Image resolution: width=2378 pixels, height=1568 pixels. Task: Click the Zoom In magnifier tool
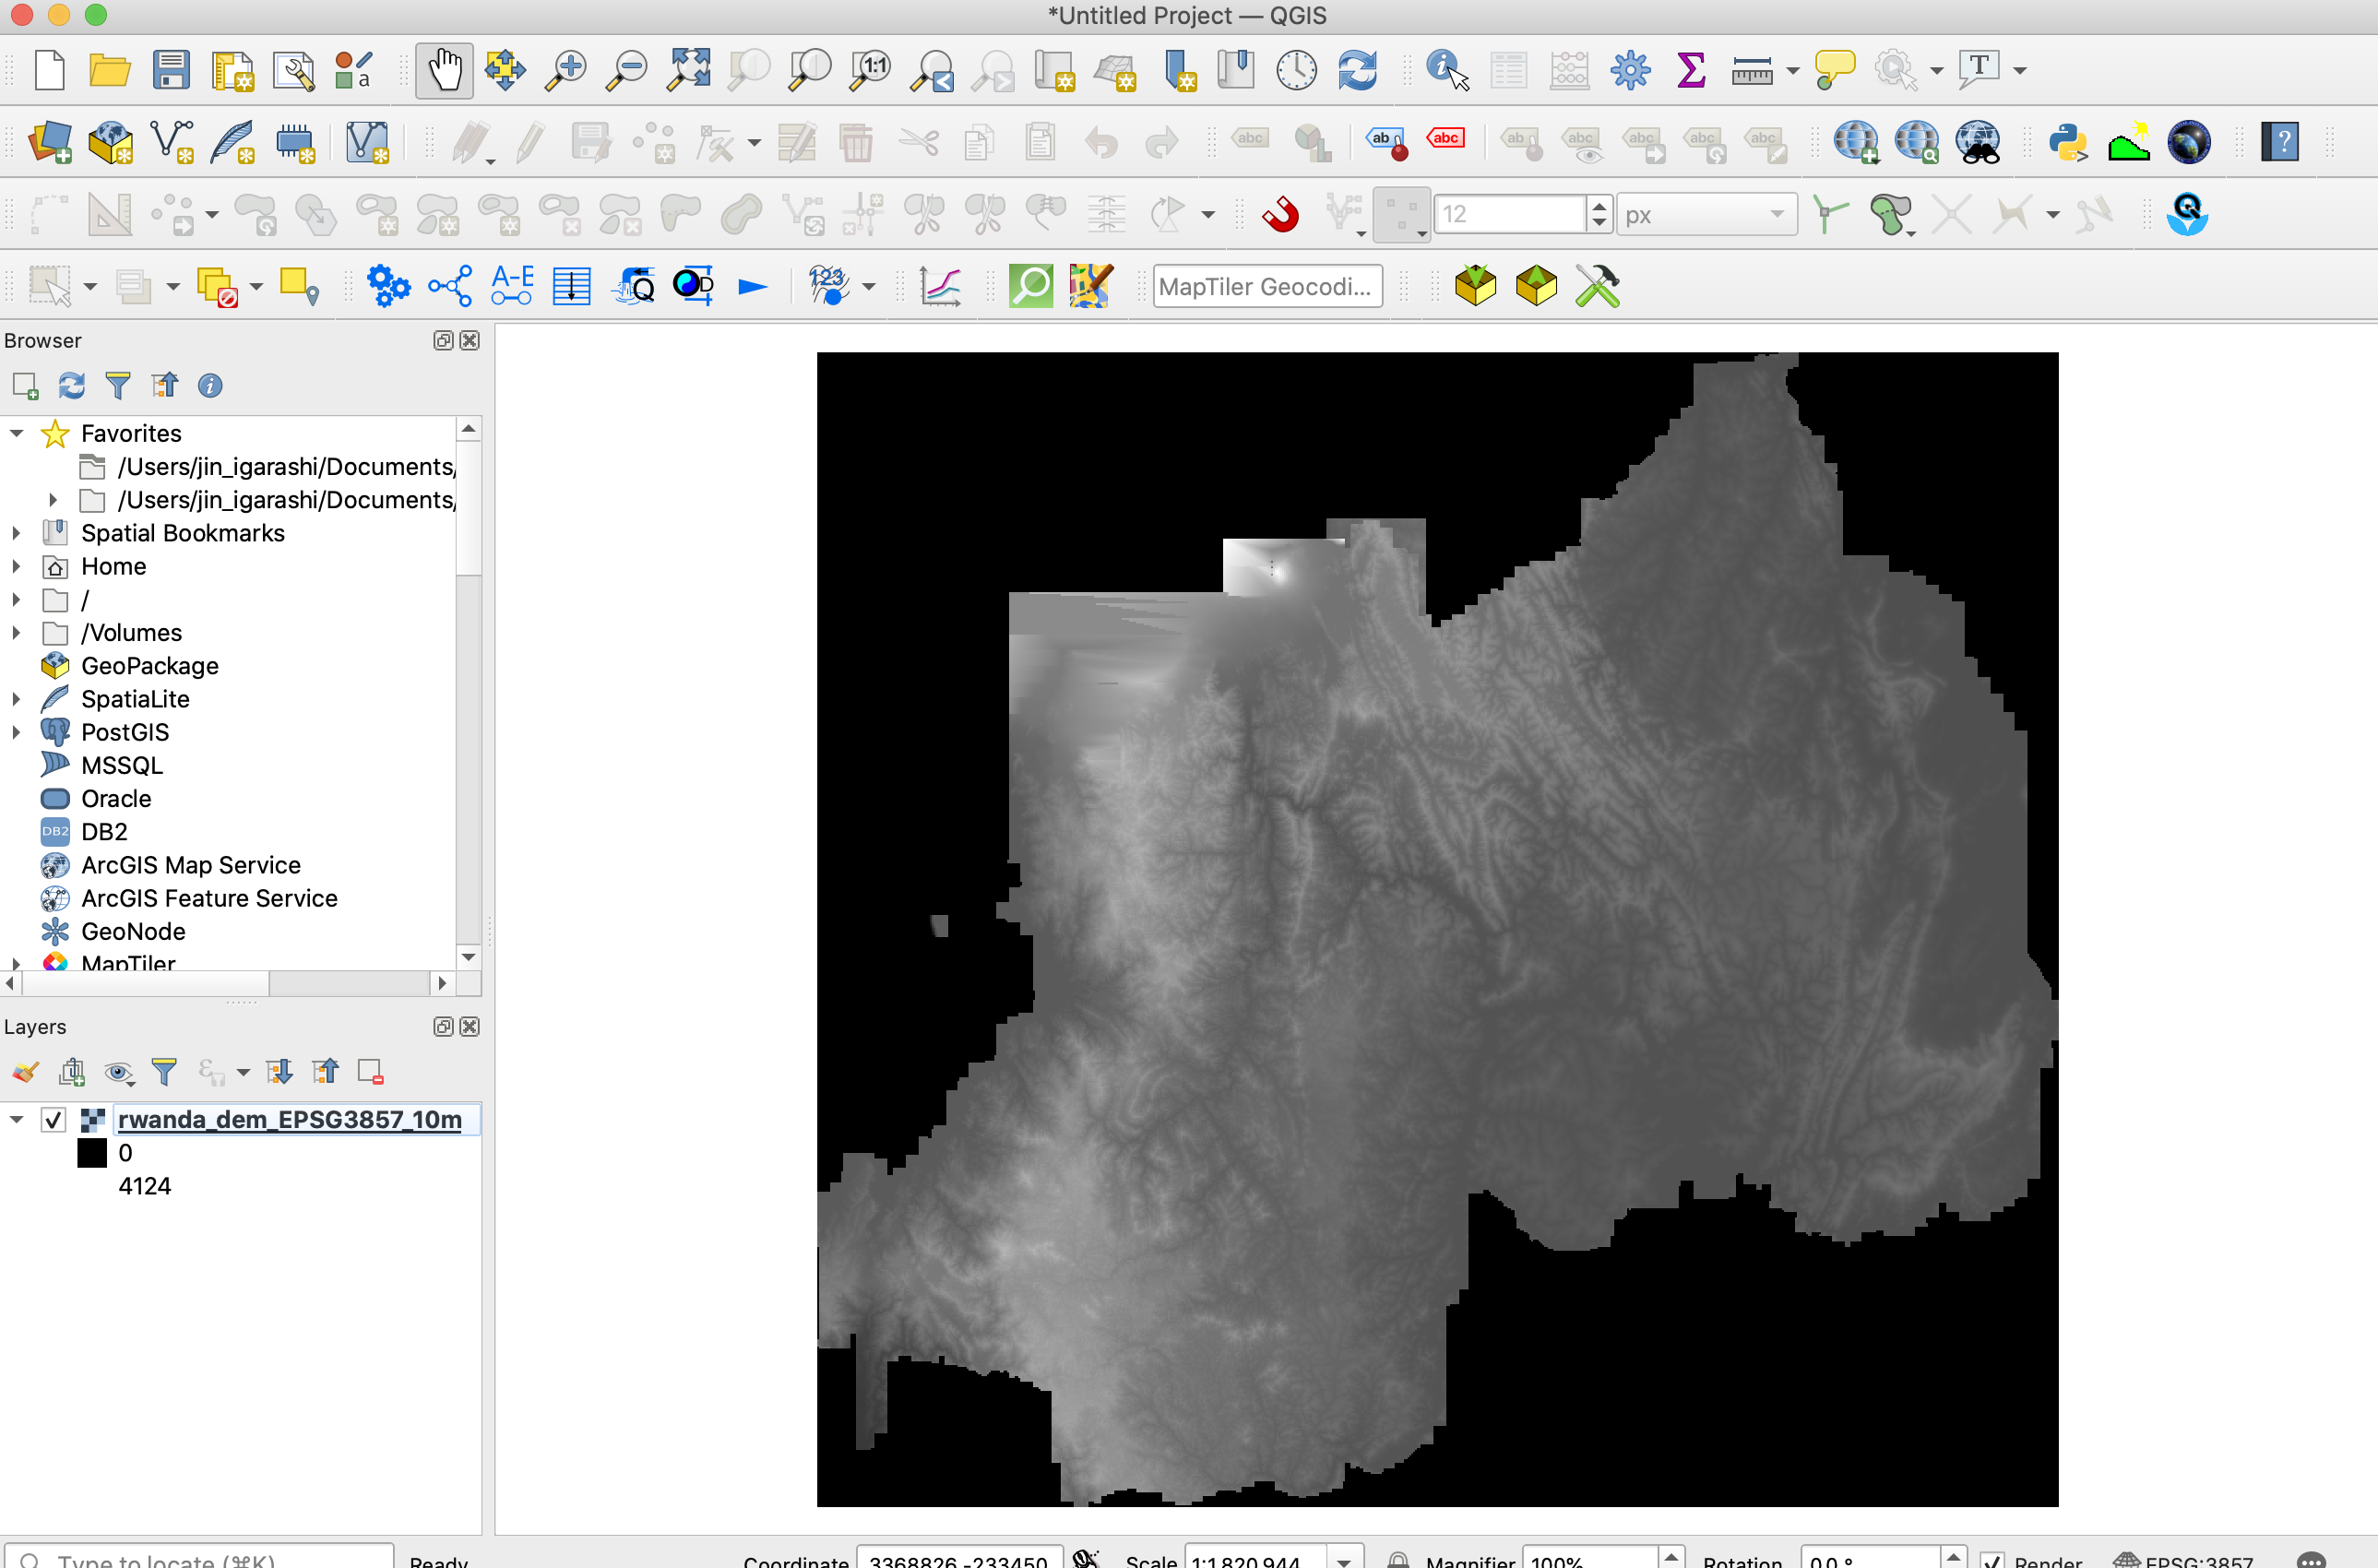[566, 69]
